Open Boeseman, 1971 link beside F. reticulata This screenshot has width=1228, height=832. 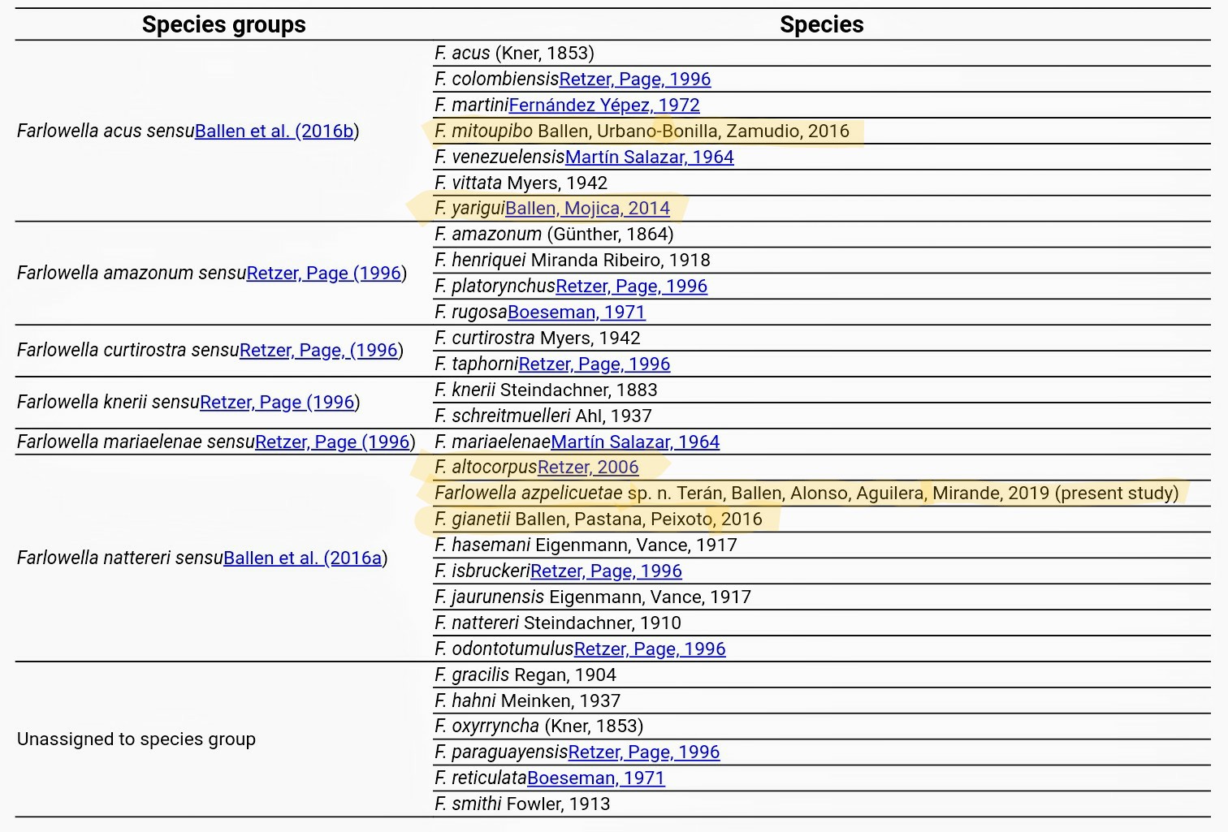[596, 778]
